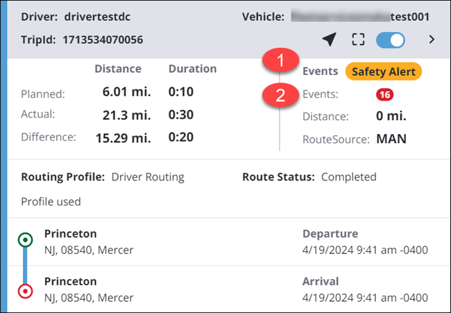Viewport: 451px width, 313px height.
Task: Toggle the blue trip switch off
Action: 391,40
